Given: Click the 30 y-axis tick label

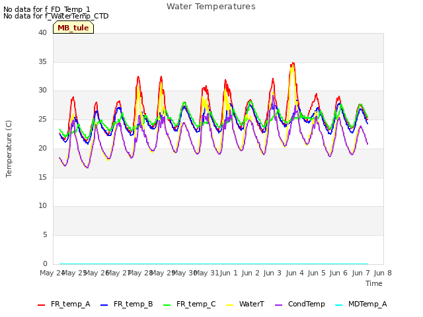Looking at the screenshot, I should point(42,90).
